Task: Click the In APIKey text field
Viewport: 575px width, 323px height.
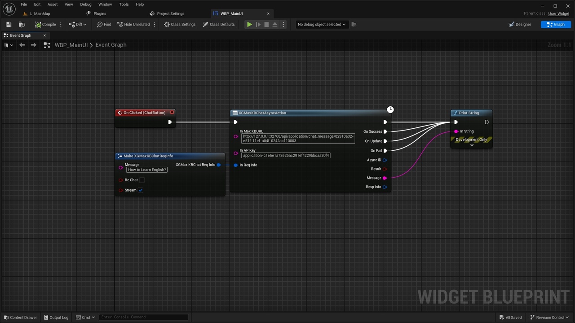Action: pos(286,156)
